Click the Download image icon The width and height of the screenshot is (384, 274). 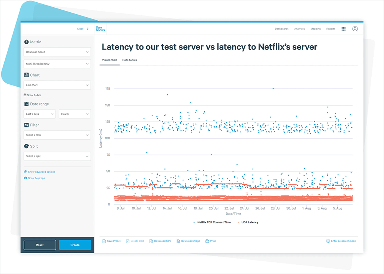coord(178,241)
